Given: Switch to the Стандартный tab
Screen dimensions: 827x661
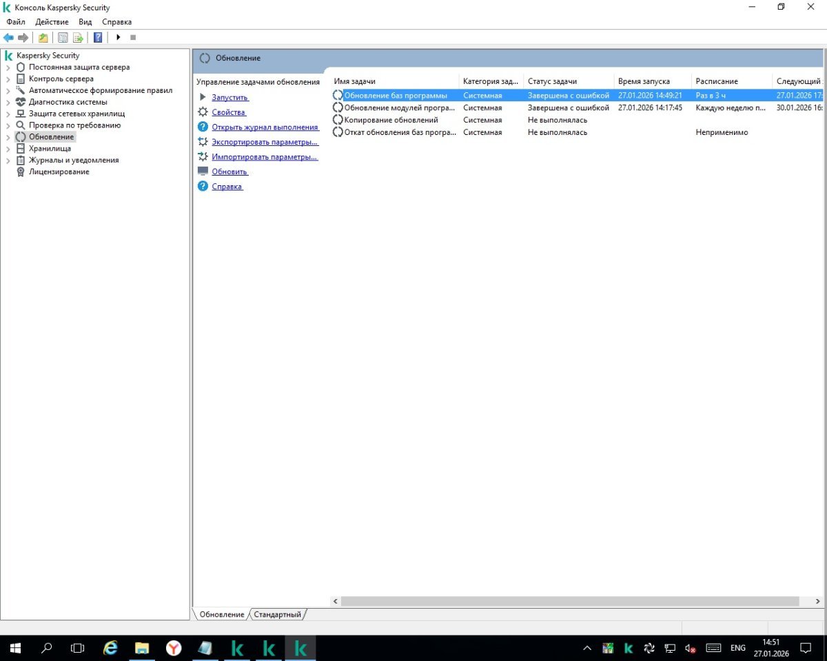Looking at the screenshot, I should [277, 614].
